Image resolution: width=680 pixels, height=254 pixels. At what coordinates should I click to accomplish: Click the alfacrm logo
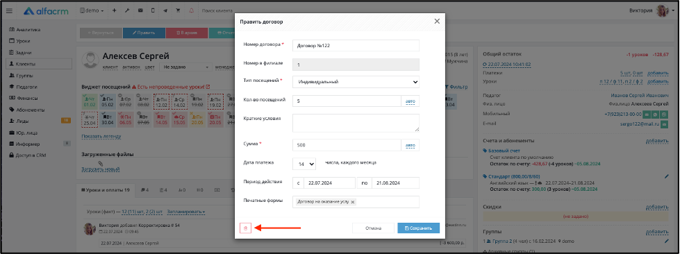(46, 10)
